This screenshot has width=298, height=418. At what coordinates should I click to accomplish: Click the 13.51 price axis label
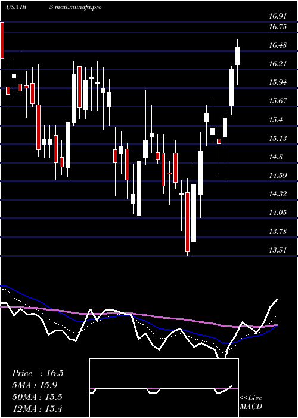click(278, 250)
